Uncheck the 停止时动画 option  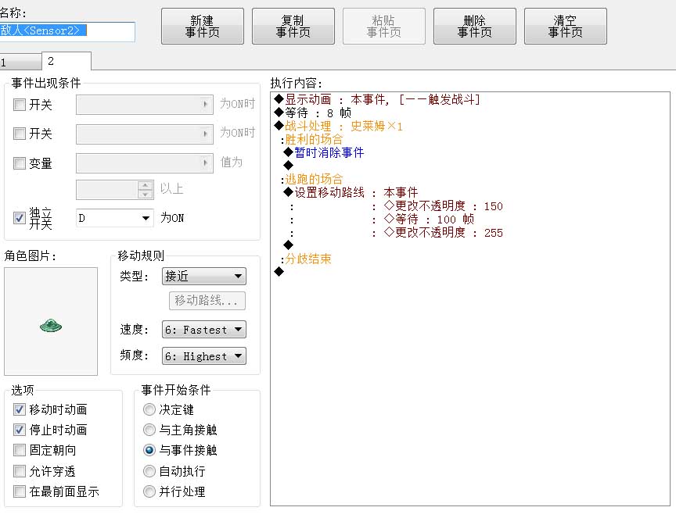pos(20,430)
